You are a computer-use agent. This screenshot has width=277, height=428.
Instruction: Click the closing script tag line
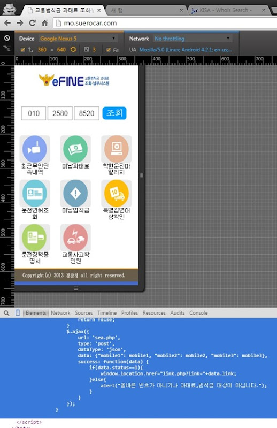pos(29,422)
